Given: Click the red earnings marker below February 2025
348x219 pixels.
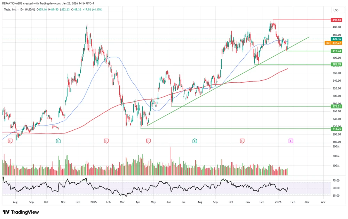Looking at the screenshot, I should (106, 141).
